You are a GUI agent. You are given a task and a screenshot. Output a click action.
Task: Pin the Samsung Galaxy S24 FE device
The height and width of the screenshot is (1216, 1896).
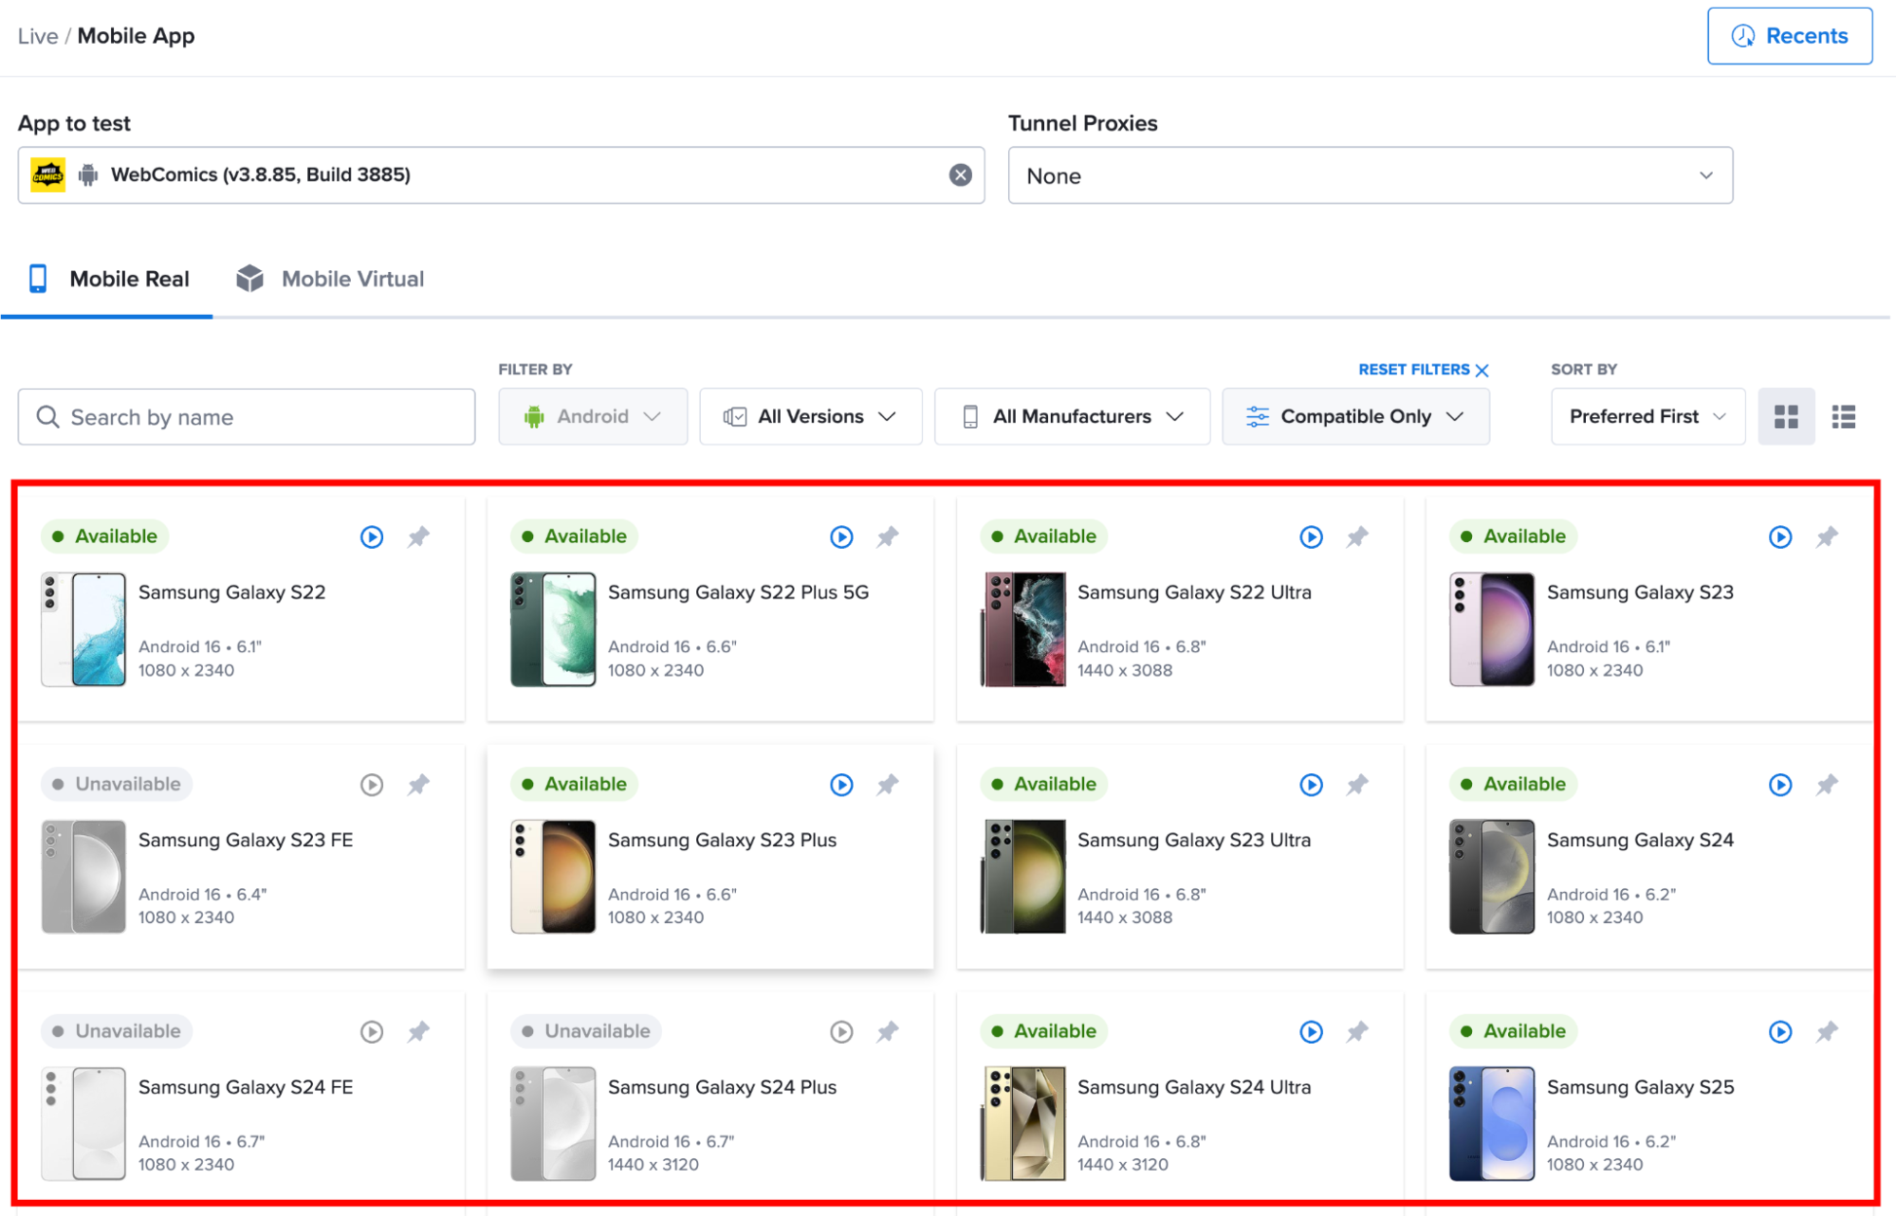tap(418, 1032)
